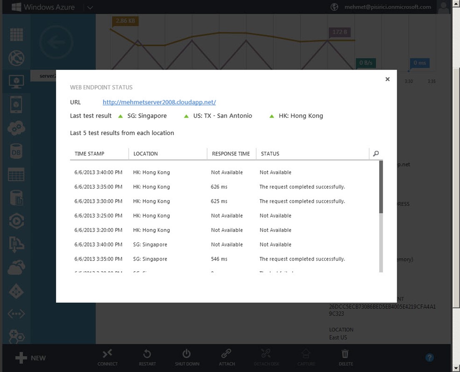Sort by the TIME STAMP column header
This screenshot has height=372, width=460.
click(x=90, y=154)
